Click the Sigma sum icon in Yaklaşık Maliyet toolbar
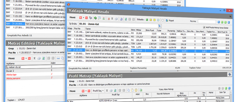The width and height of the screenshot is (241, 102). coord(112,18)
